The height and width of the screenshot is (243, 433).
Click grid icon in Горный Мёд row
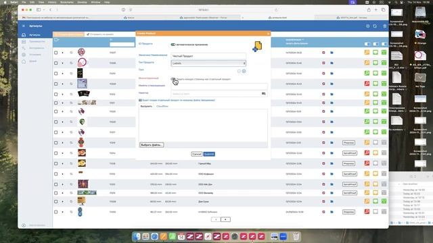[x=384, y=163]
